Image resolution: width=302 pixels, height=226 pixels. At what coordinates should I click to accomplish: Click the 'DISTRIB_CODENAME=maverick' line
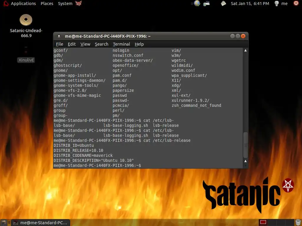click(83, 155)
